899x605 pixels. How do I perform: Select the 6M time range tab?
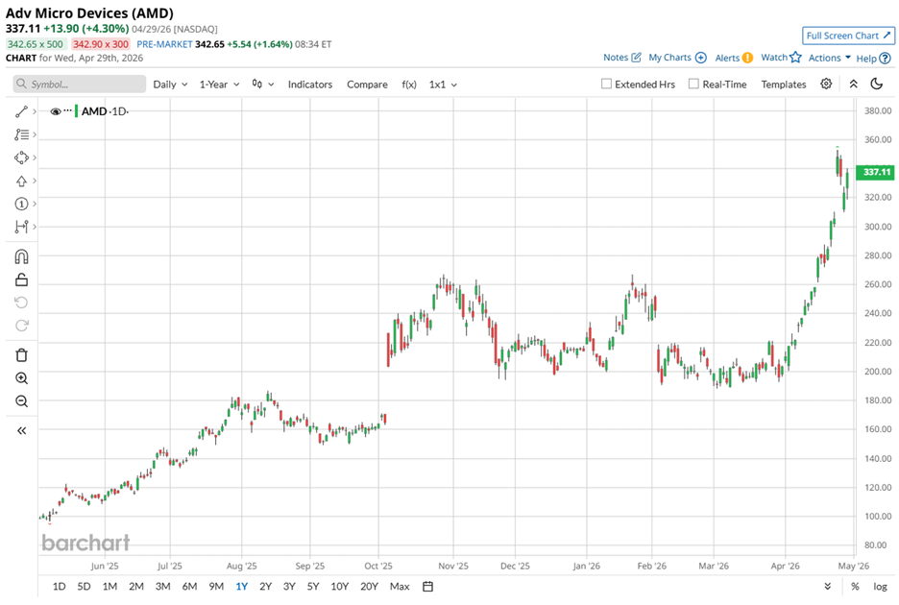pyautogui.click(x=189, y=587)
